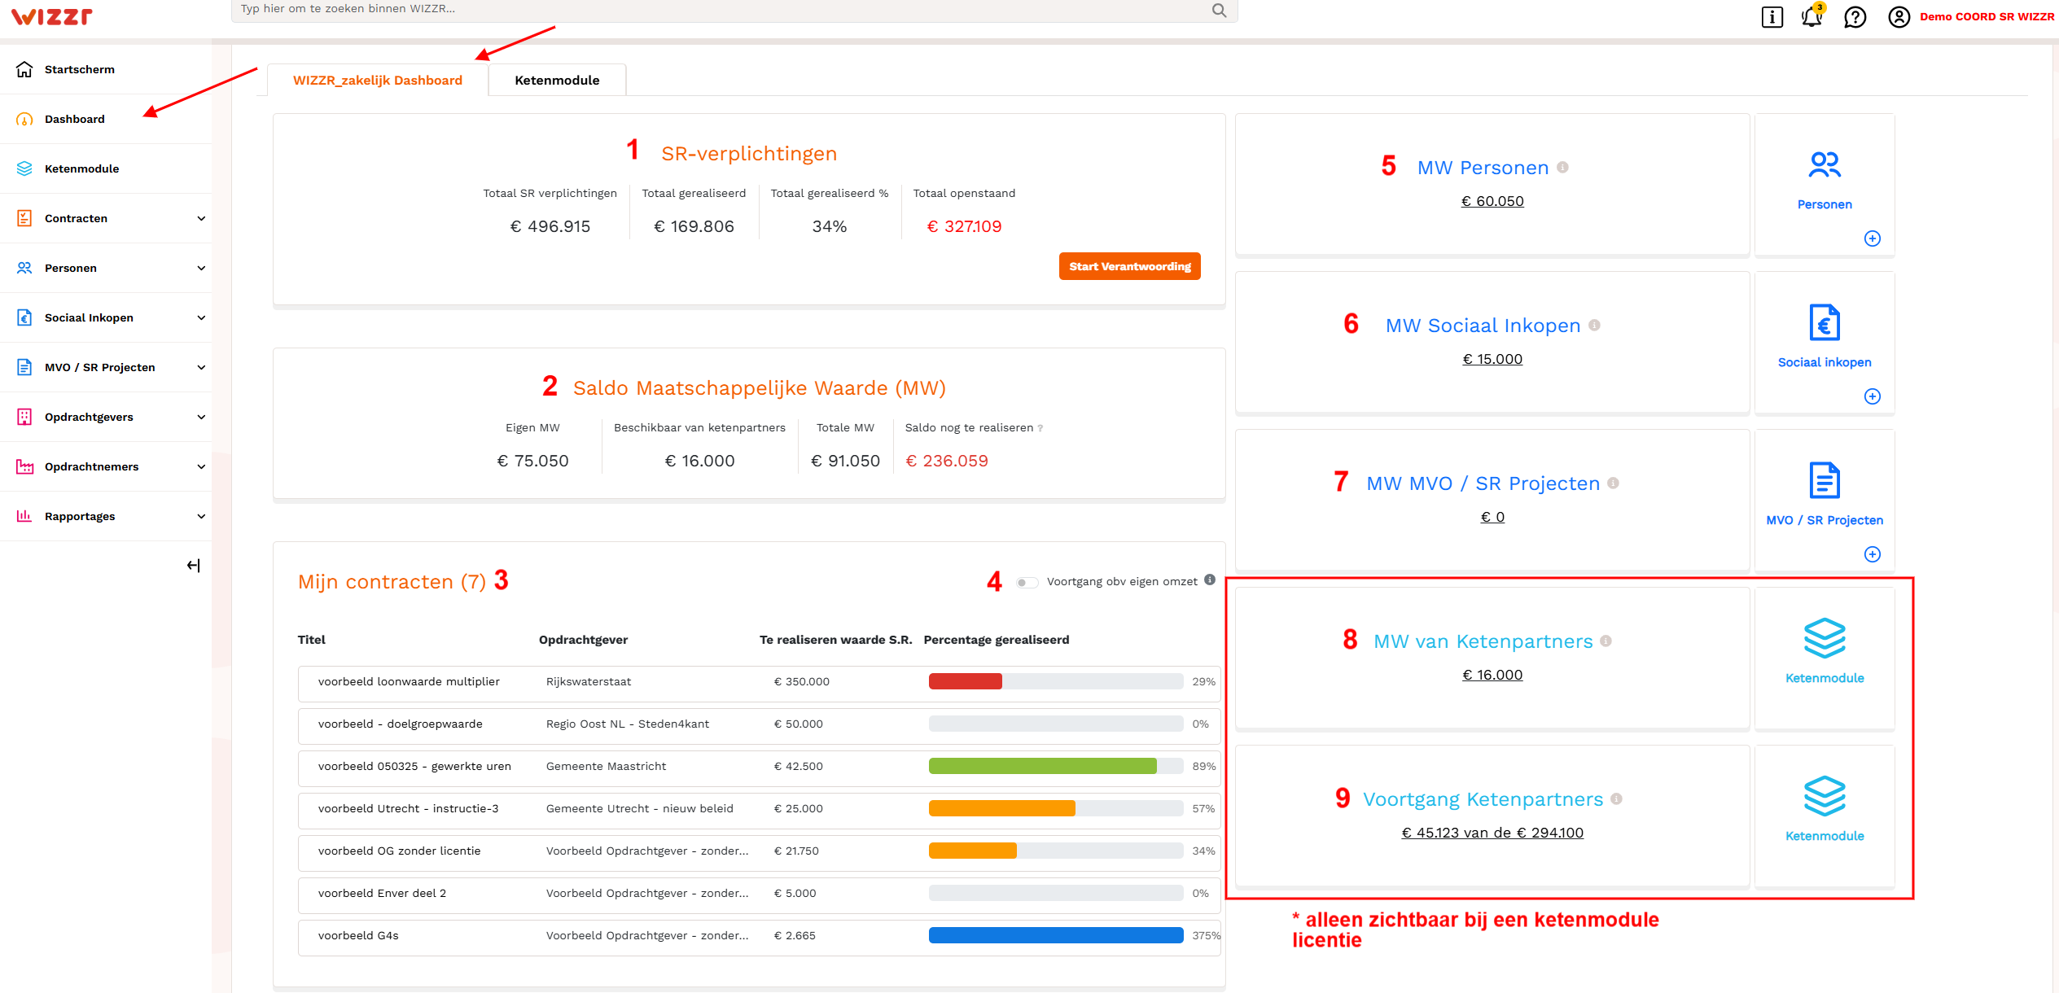Click the Demo COORD SR WIZZR username
This screenshot has width=2059, height=993.
pos(1986,17)
